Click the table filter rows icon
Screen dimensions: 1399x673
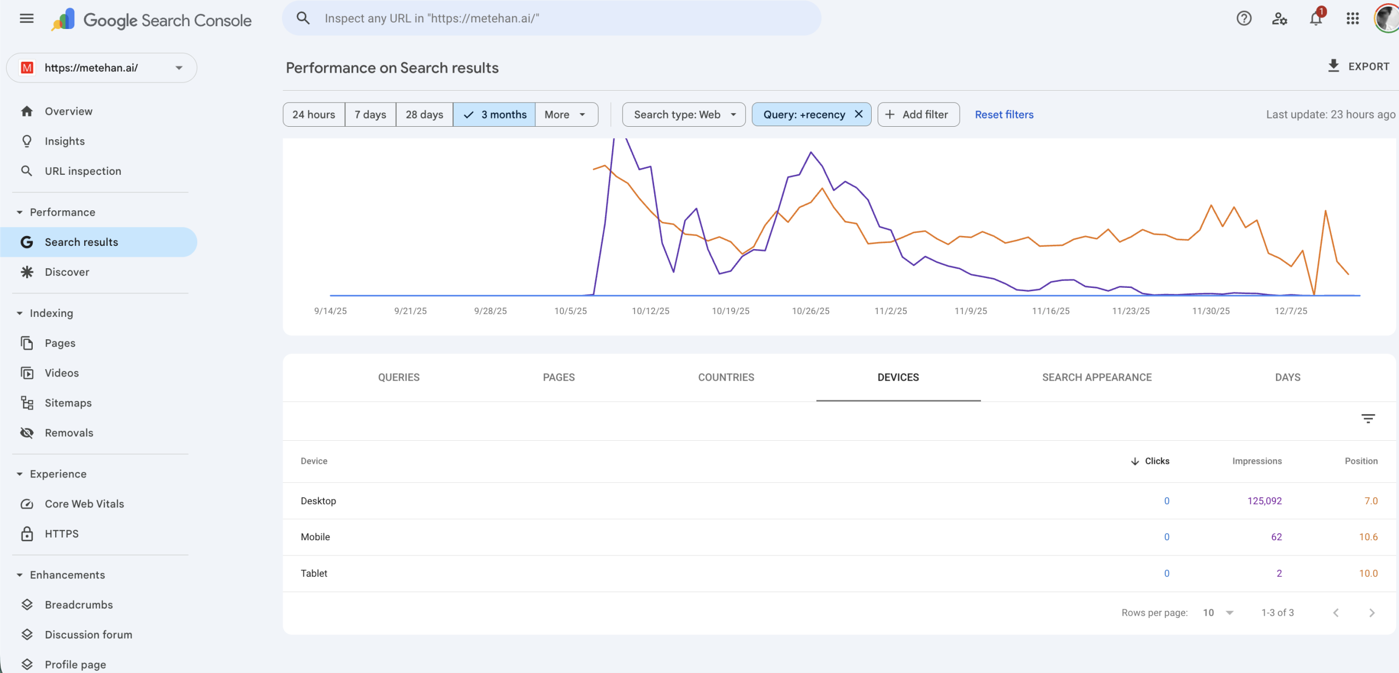(x=1368, y=419)
